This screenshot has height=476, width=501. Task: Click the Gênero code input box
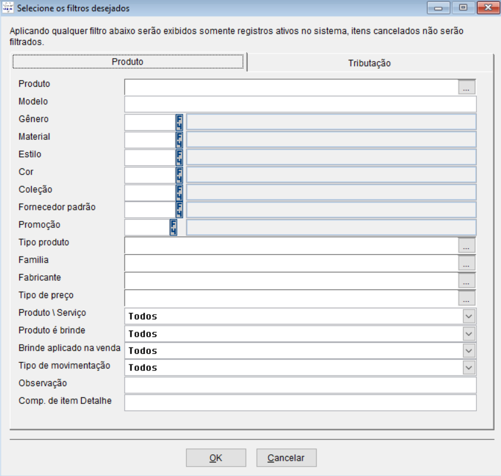[150, 122]
